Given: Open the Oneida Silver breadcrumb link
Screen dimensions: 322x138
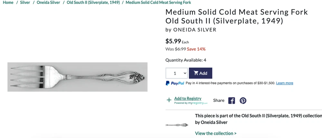Looking at the screenshot, I should tap(48, 3).
